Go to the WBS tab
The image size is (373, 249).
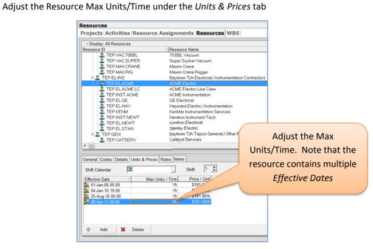(x=233, y=33)
